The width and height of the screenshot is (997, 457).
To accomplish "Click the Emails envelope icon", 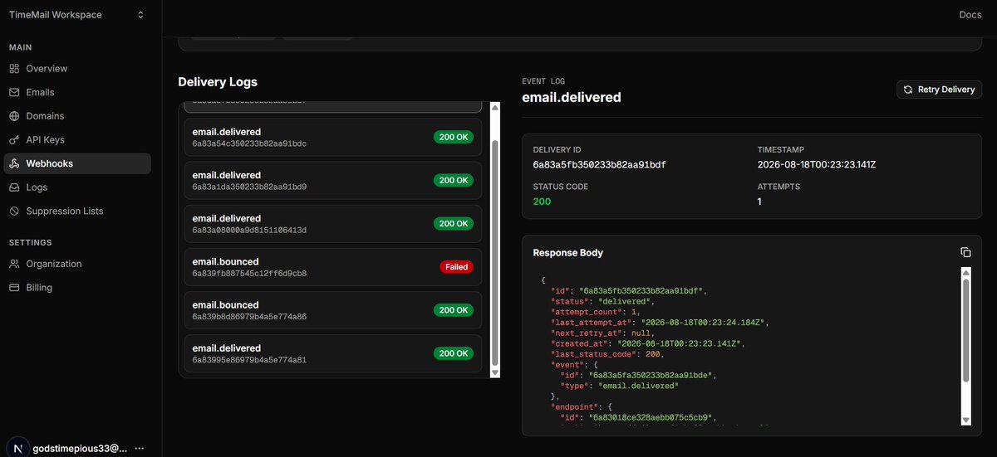I will point(14,92).
